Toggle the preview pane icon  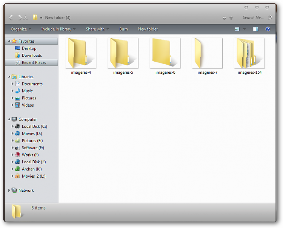pos(255,29)
